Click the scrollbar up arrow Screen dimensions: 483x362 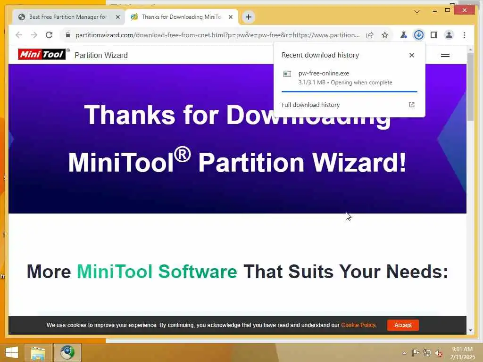click(x=470, y=49)
